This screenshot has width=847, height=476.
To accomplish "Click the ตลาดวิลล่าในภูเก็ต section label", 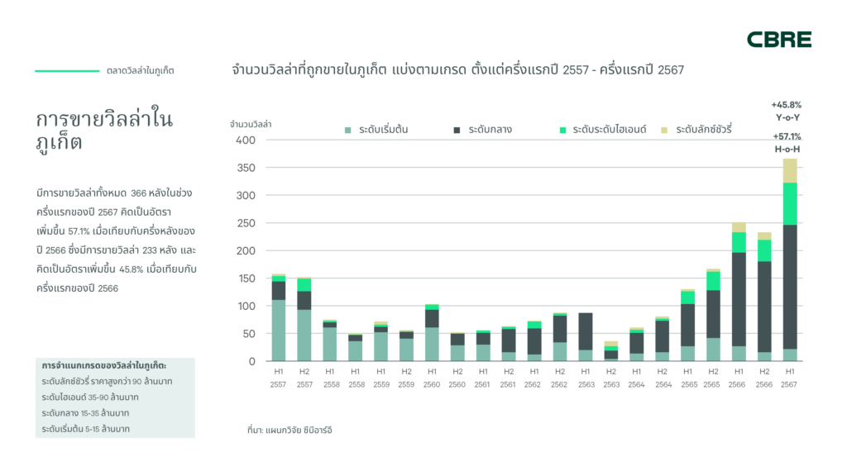I will (141, 71).
